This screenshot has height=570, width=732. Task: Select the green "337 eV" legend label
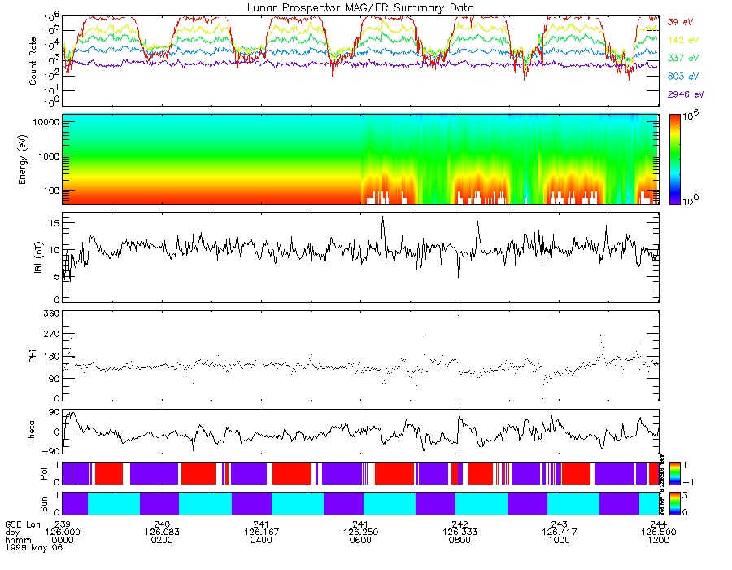point(683,58)
